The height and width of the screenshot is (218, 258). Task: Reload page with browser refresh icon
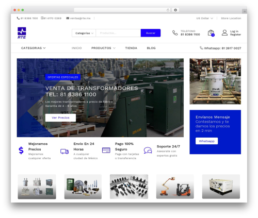tap(168, 10)
